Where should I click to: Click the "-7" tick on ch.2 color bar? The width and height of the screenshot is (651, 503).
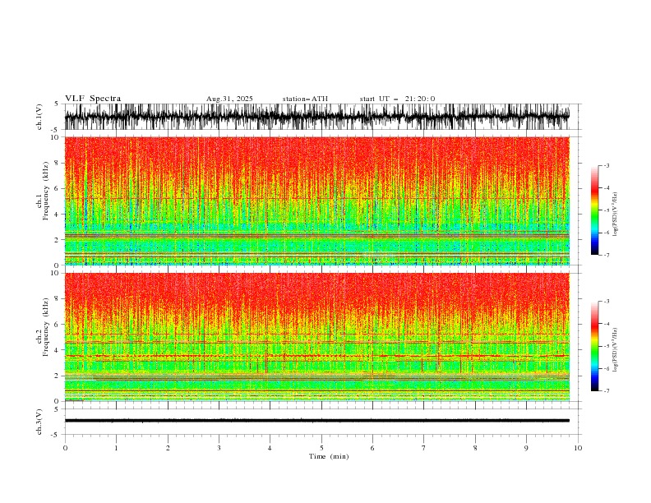click(x=606, y=391)
